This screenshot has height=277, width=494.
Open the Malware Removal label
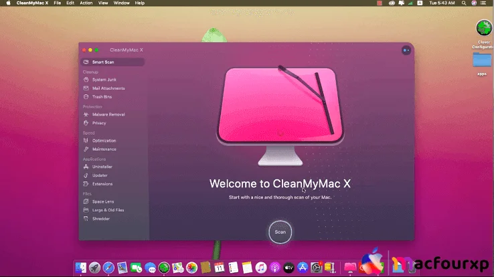click(x=108, y=114)
